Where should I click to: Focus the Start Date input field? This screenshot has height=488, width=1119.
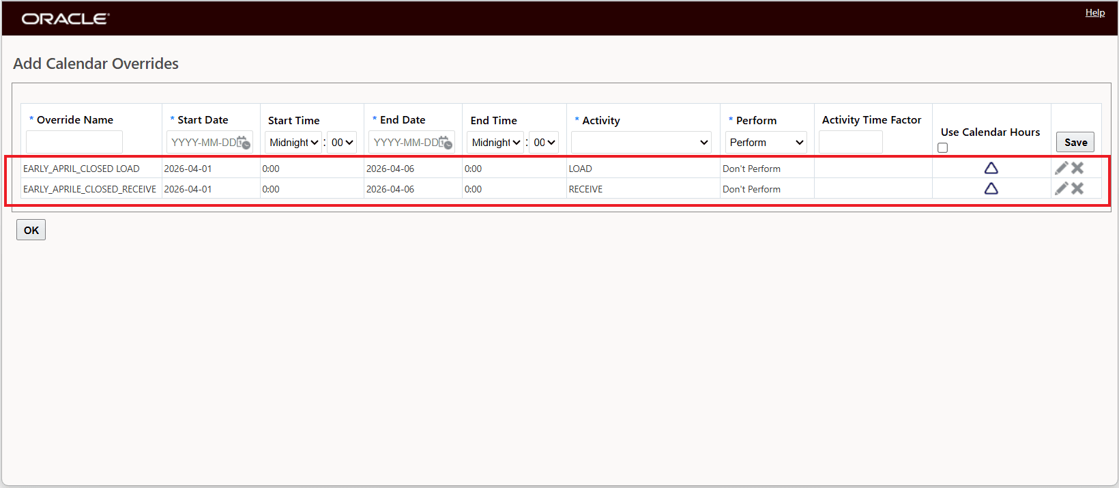209,143
